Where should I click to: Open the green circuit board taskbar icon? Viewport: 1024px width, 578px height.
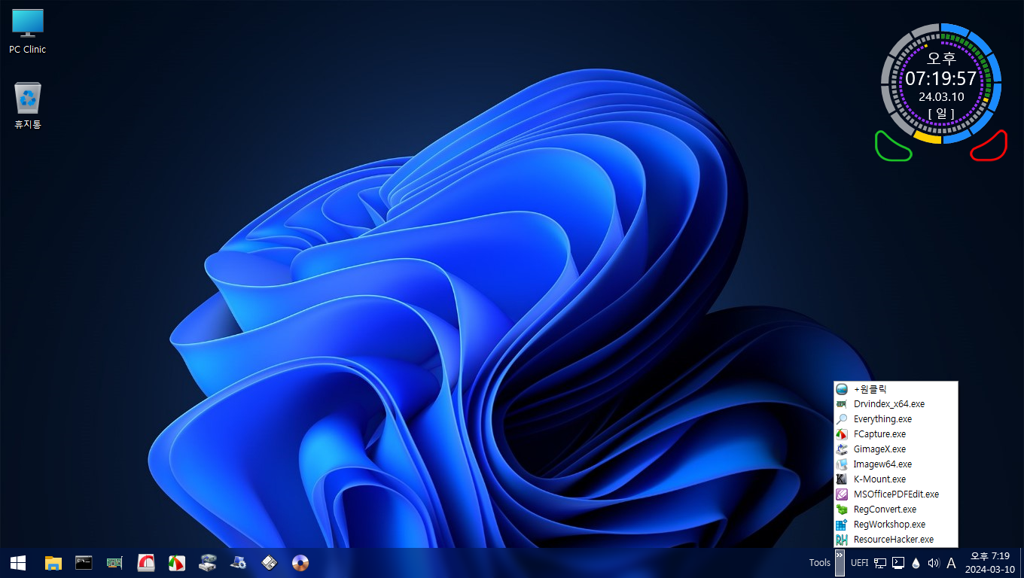(x=114, y=562)
